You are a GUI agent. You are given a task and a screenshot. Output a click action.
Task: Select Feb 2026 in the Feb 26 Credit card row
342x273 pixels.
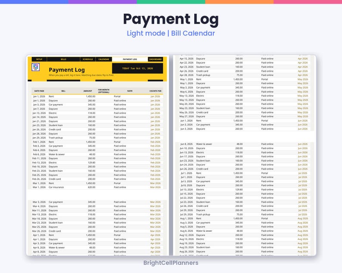tap(155, 179)
